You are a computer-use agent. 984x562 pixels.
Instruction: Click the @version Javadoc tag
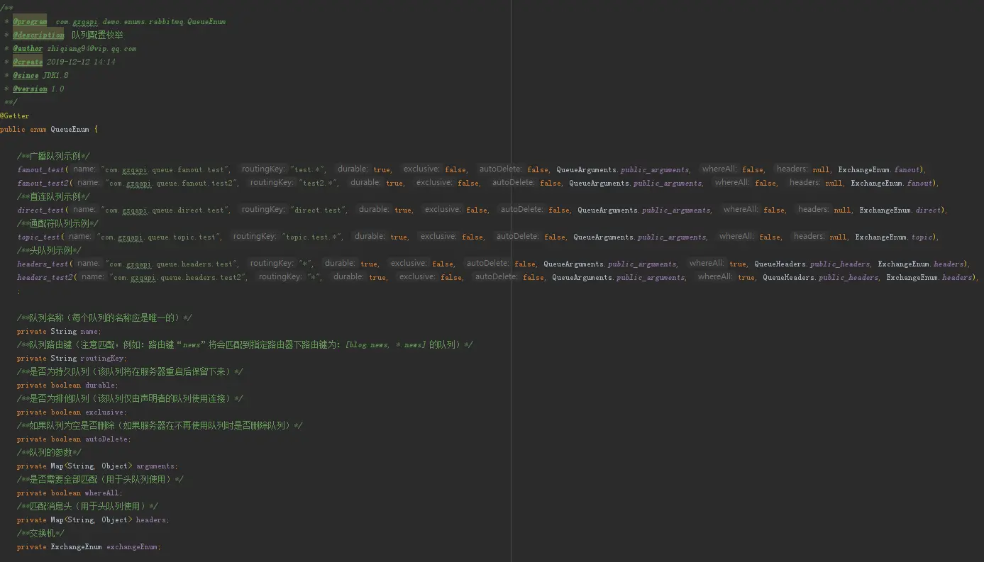coord(30,89)
